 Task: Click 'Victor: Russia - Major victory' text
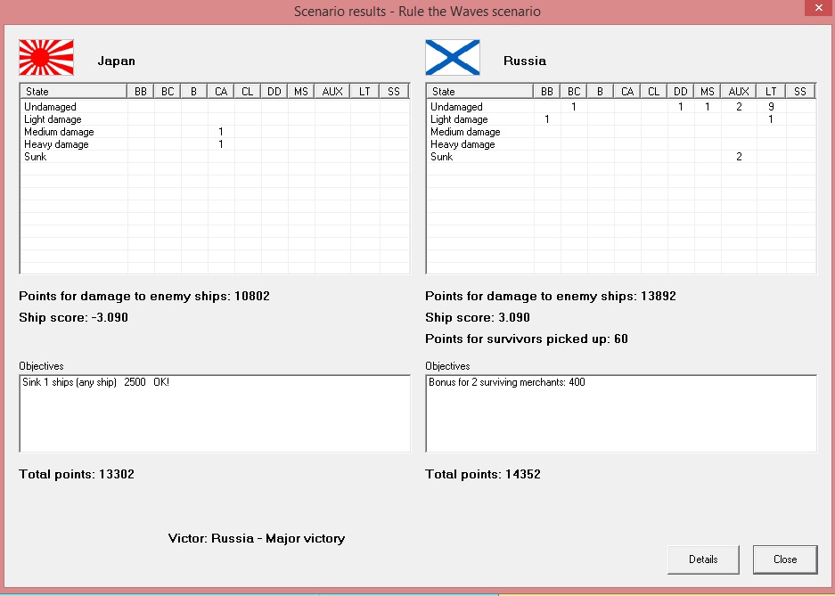[257, 538]
